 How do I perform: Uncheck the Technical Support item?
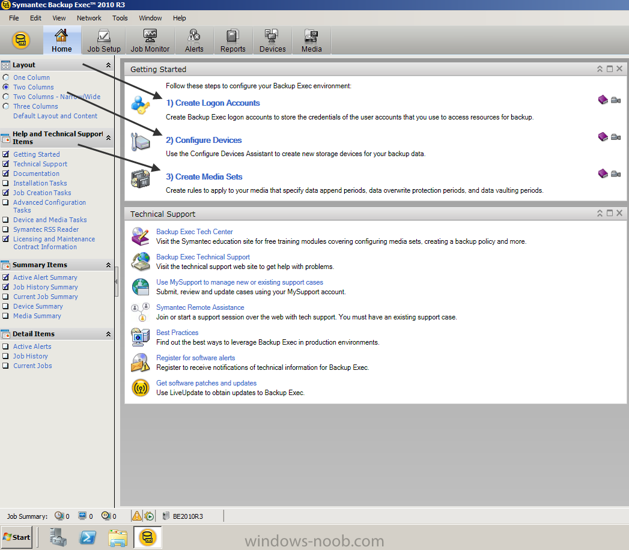5,164
